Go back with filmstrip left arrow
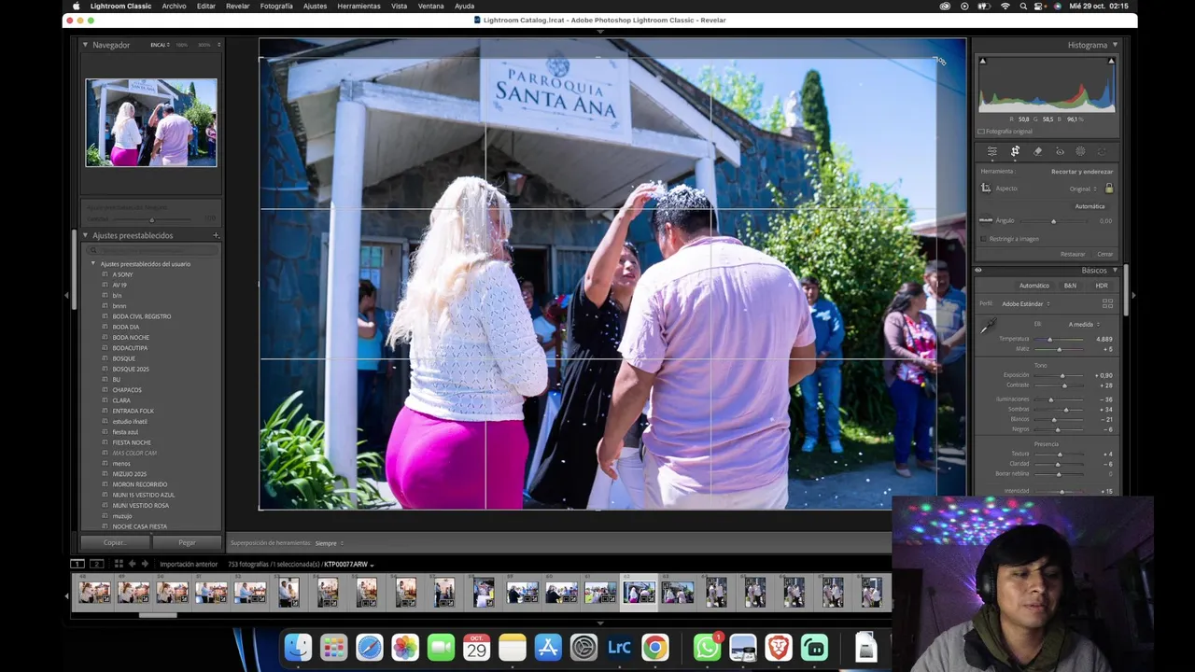The height and width of the screenshot is (672, 1195). click(x=132, y=564)
